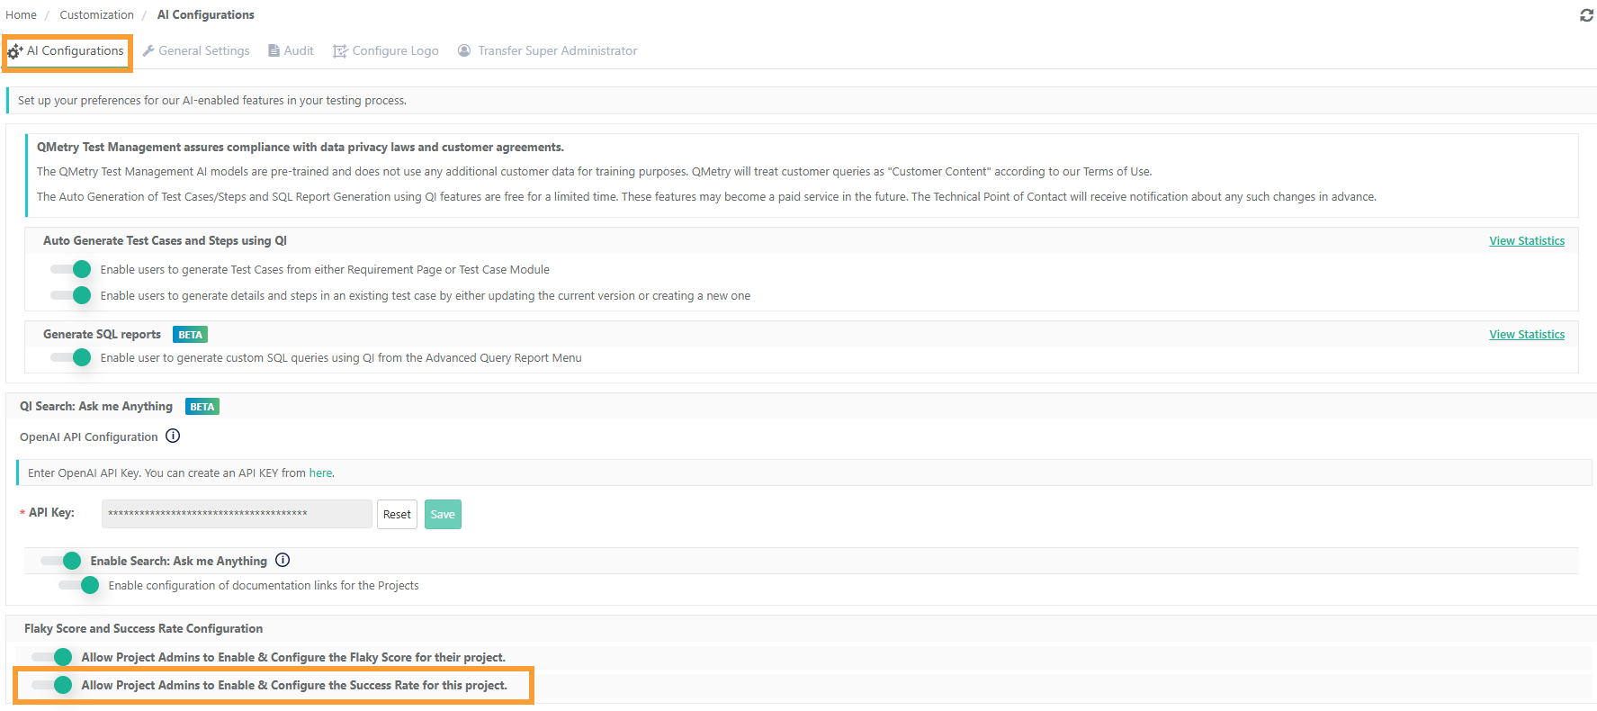Open the Configure Logo tab
1597x711 pixels.
click(x=386, y=50)
